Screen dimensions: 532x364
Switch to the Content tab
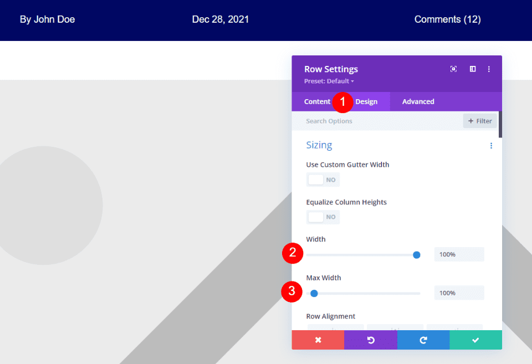coord(317,102)
